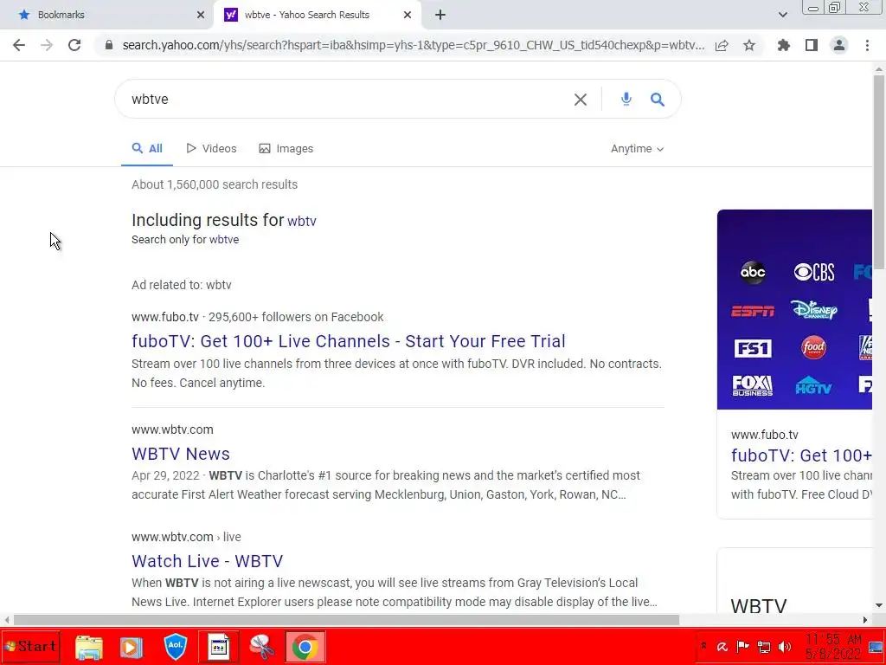Click scrollbar down arrow
Viewport: 886px width, 665px height.
(x=879, y=605)
